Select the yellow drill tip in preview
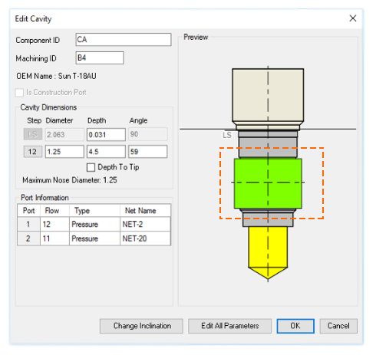The height and width of the screenshot is (355, 376). 268,251
